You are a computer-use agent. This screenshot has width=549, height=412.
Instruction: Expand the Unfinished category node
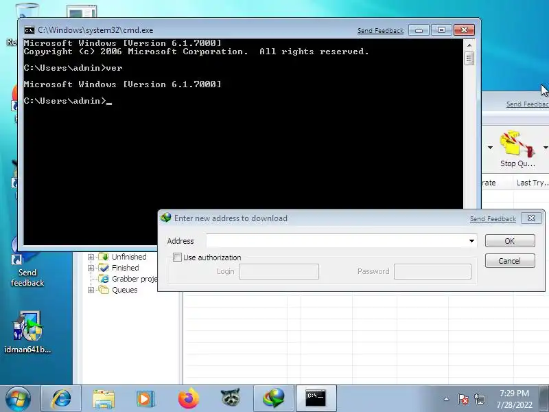(91, 257)
